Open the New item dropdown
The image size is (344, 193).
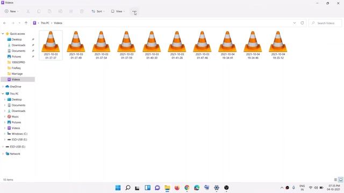coord(12,11)
